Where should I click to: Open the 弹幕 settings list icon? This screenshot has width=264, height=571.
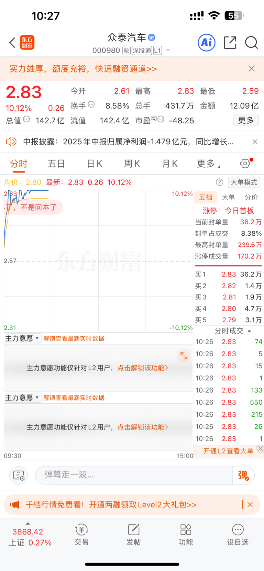coord(19,475)
